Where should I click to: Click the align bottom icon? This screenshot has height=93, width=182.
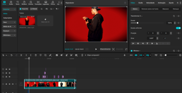(x=157, y=43)
